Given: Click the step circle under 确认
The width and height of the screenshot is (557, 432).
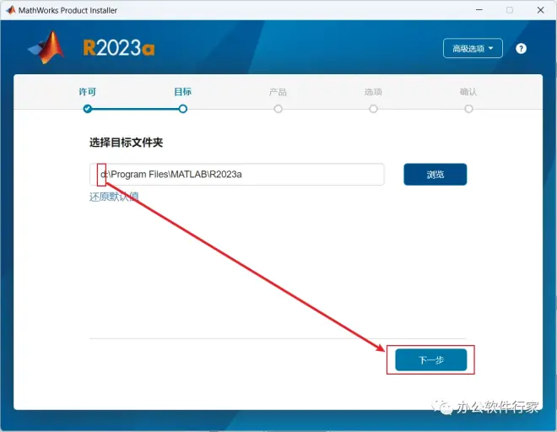Looking at the screenshot, I should point(468,109).
